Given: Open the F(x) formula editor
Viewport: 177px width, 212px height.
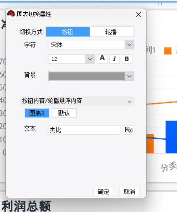Looking at the screenshot, I should (x=128, y=130).
